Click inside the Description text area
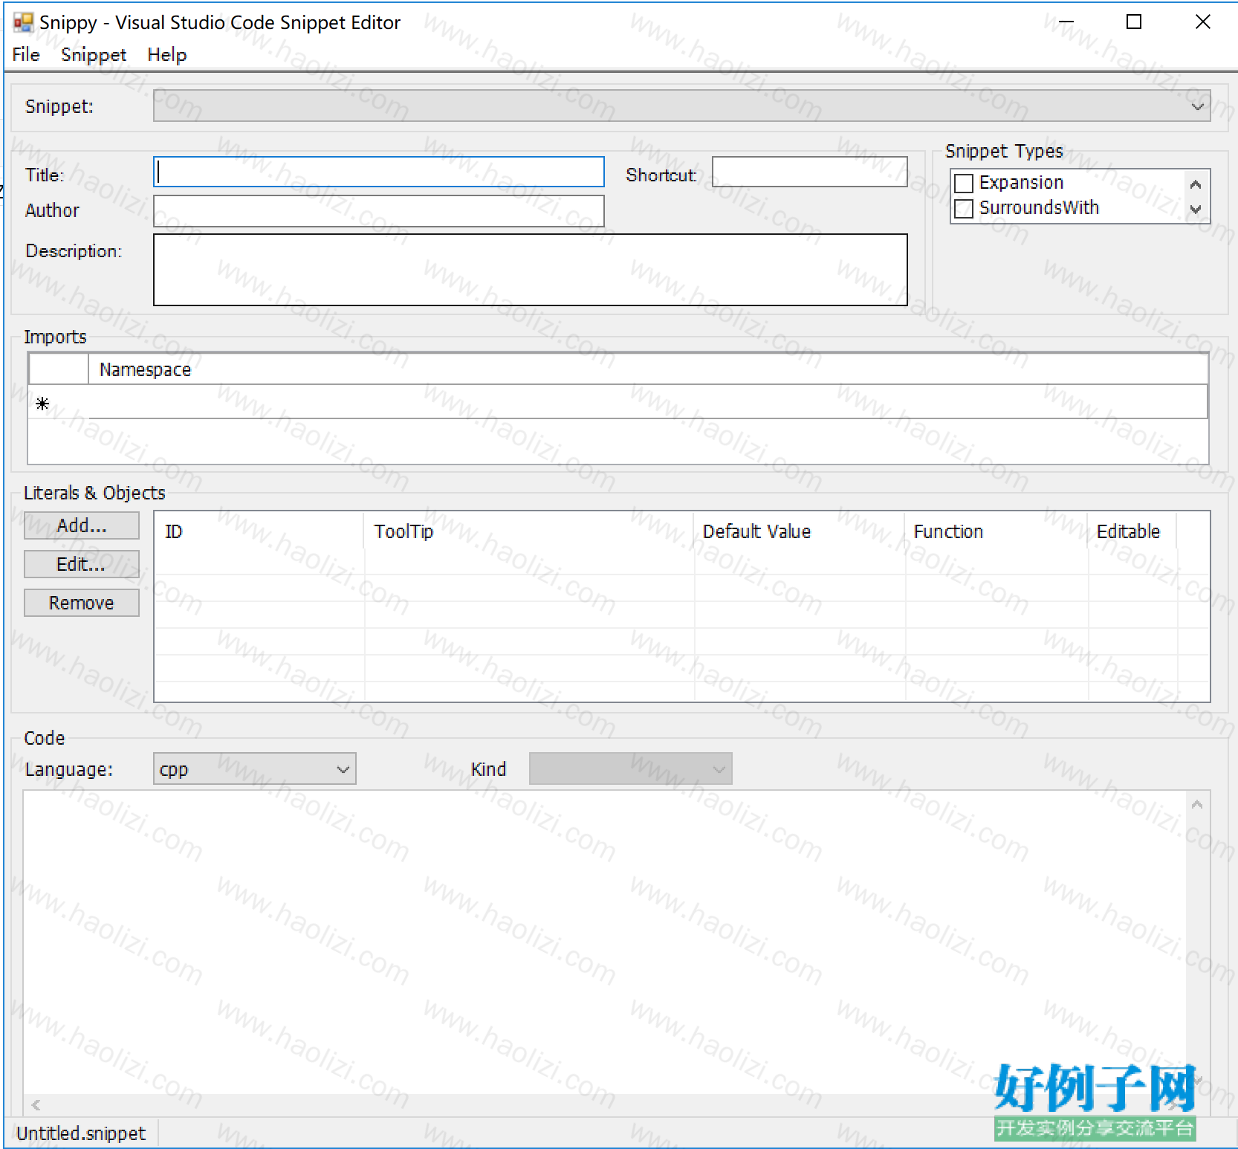Viewport: 1238px width, 1149px height. [x=530, y=270]
